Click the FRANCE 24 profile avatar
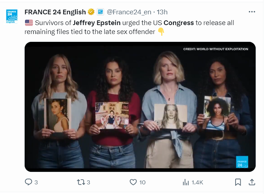 point(12,17)
